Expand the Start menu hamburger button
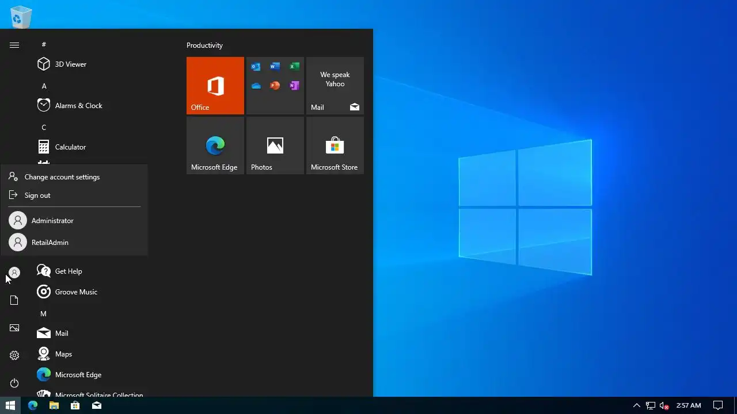This screenshot has width=737, height=414. click(x=14, y=45)
